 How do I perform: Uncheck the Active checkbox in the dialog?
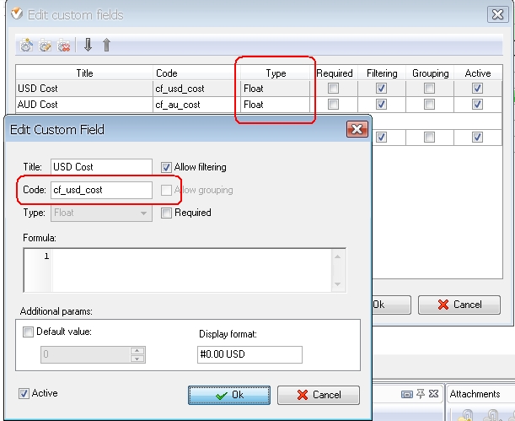click(24, 393)
